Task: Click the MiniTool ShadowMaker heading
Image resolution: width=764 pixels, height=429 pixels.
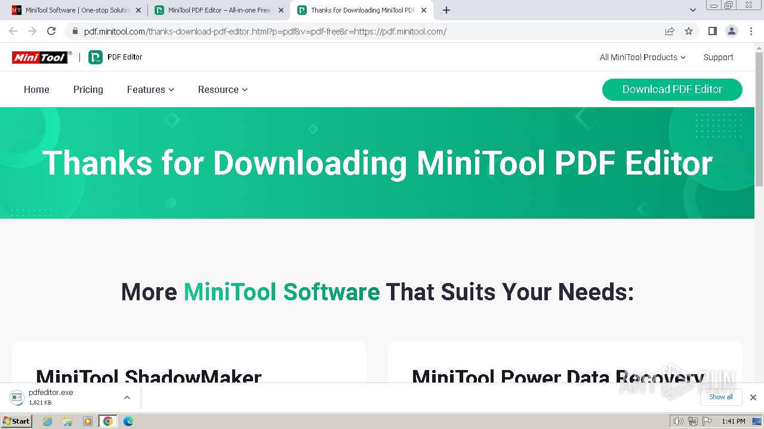Action: click(149, 377)
